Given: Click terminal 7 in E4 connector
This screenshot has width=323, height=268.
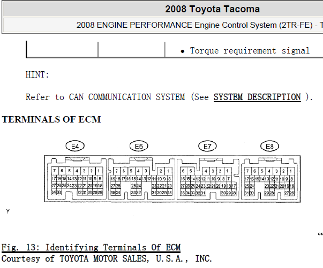Looking at the screenshot, I should click(55, 171).
